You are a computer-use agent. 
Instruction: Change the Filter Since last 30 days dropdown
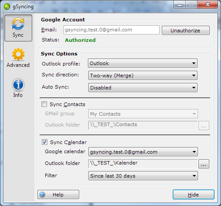pos(143,176)
